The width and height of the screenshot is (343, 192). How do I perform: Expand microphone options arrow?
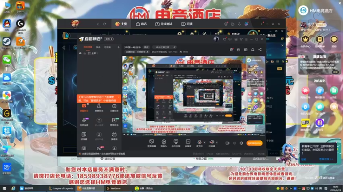205,143
